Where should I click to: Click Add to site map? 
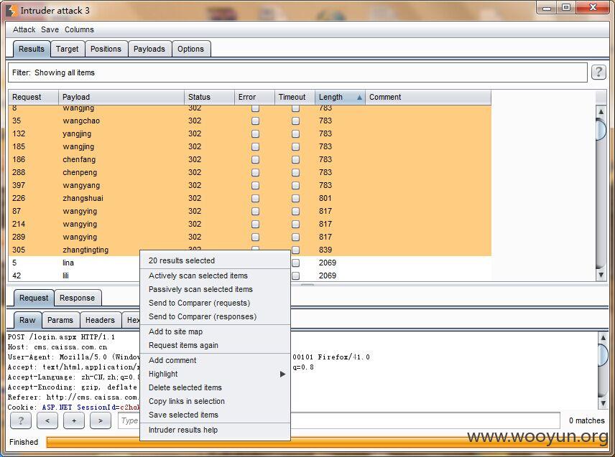click(215, 331)
